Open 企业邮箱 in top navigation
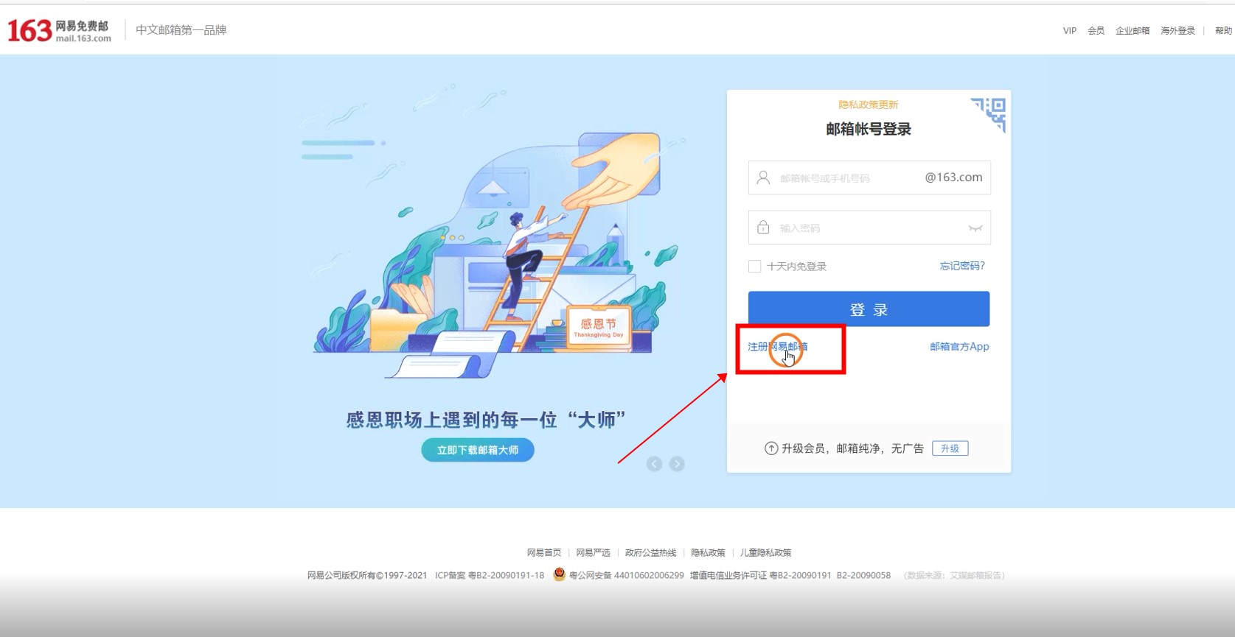The height and width of the screenshot is (637, 1235). (1132, 31)
